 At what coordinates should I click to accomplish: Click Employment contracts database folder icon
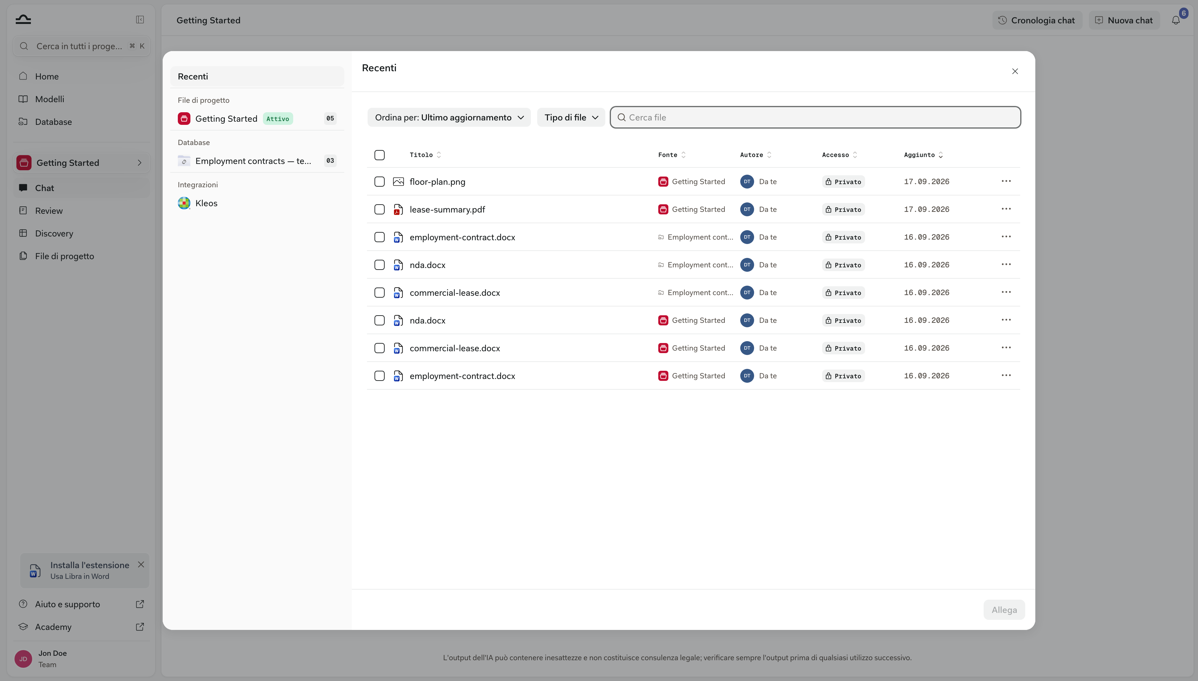coord(184,161)
